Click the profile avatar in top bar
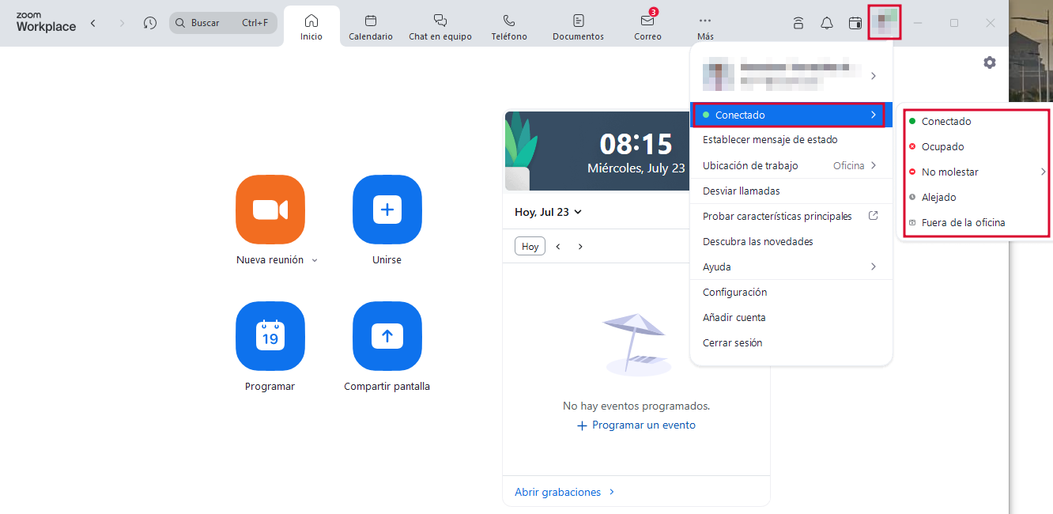This screenshot has width=1053, height=514. pyautogui.click(x=884, y=23)
